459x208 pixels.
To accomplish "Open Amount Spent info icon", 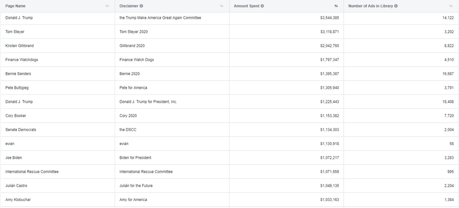I will tap(262, 6).
